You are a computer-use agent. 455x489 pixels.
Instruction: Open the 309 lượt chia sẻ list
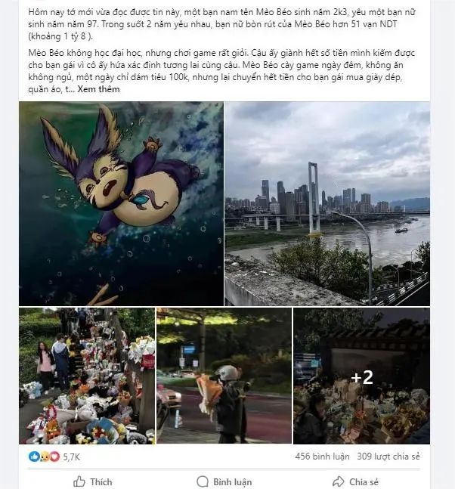coord(388,457)
